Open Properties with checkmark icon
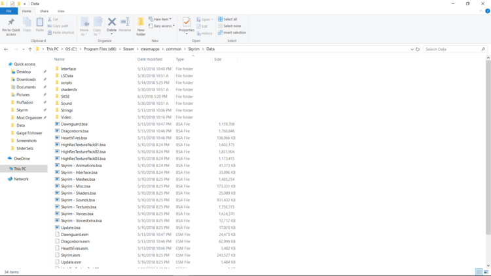The image size is (491, 276). coord(187,22)
